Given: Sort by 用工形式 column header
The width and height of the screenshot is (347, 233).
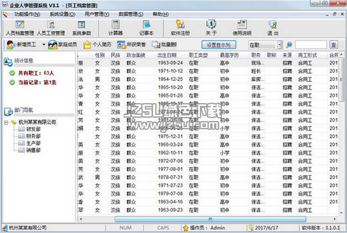Looking at the screenshot, I should point(308,55).
